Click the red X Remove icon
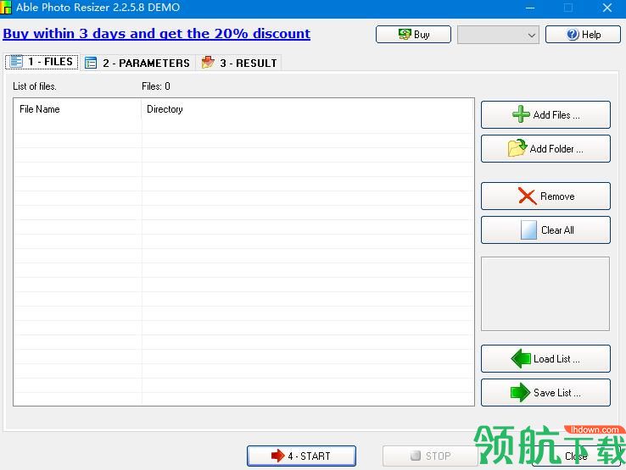Viewport: 626px width, 470px height. click(x=527, y=196)
